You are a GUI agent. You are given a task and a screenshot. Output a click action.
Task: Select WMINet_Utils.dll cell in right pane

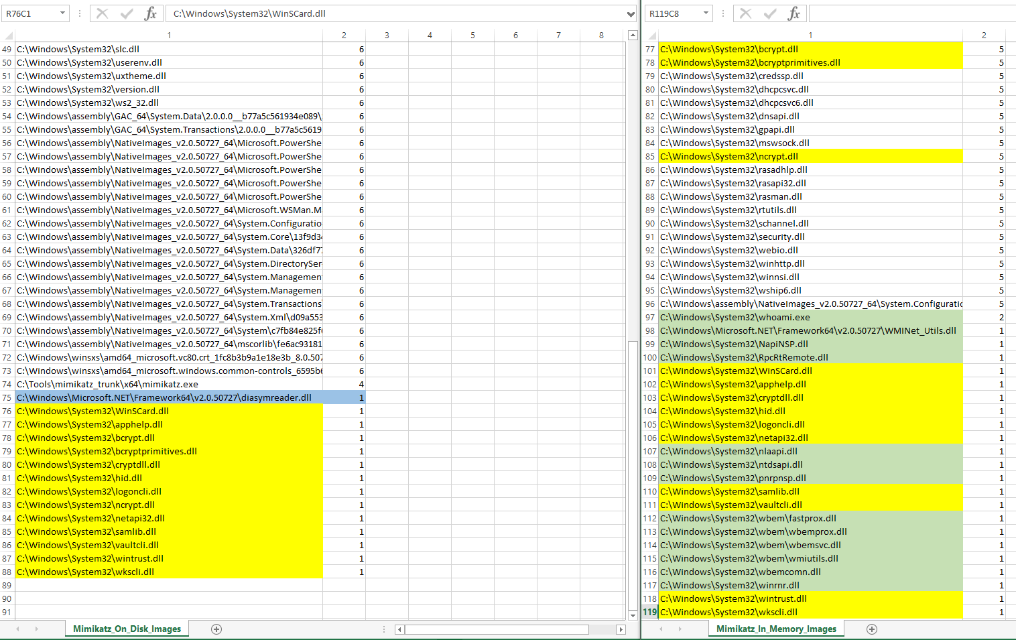(x=810, y=330)
